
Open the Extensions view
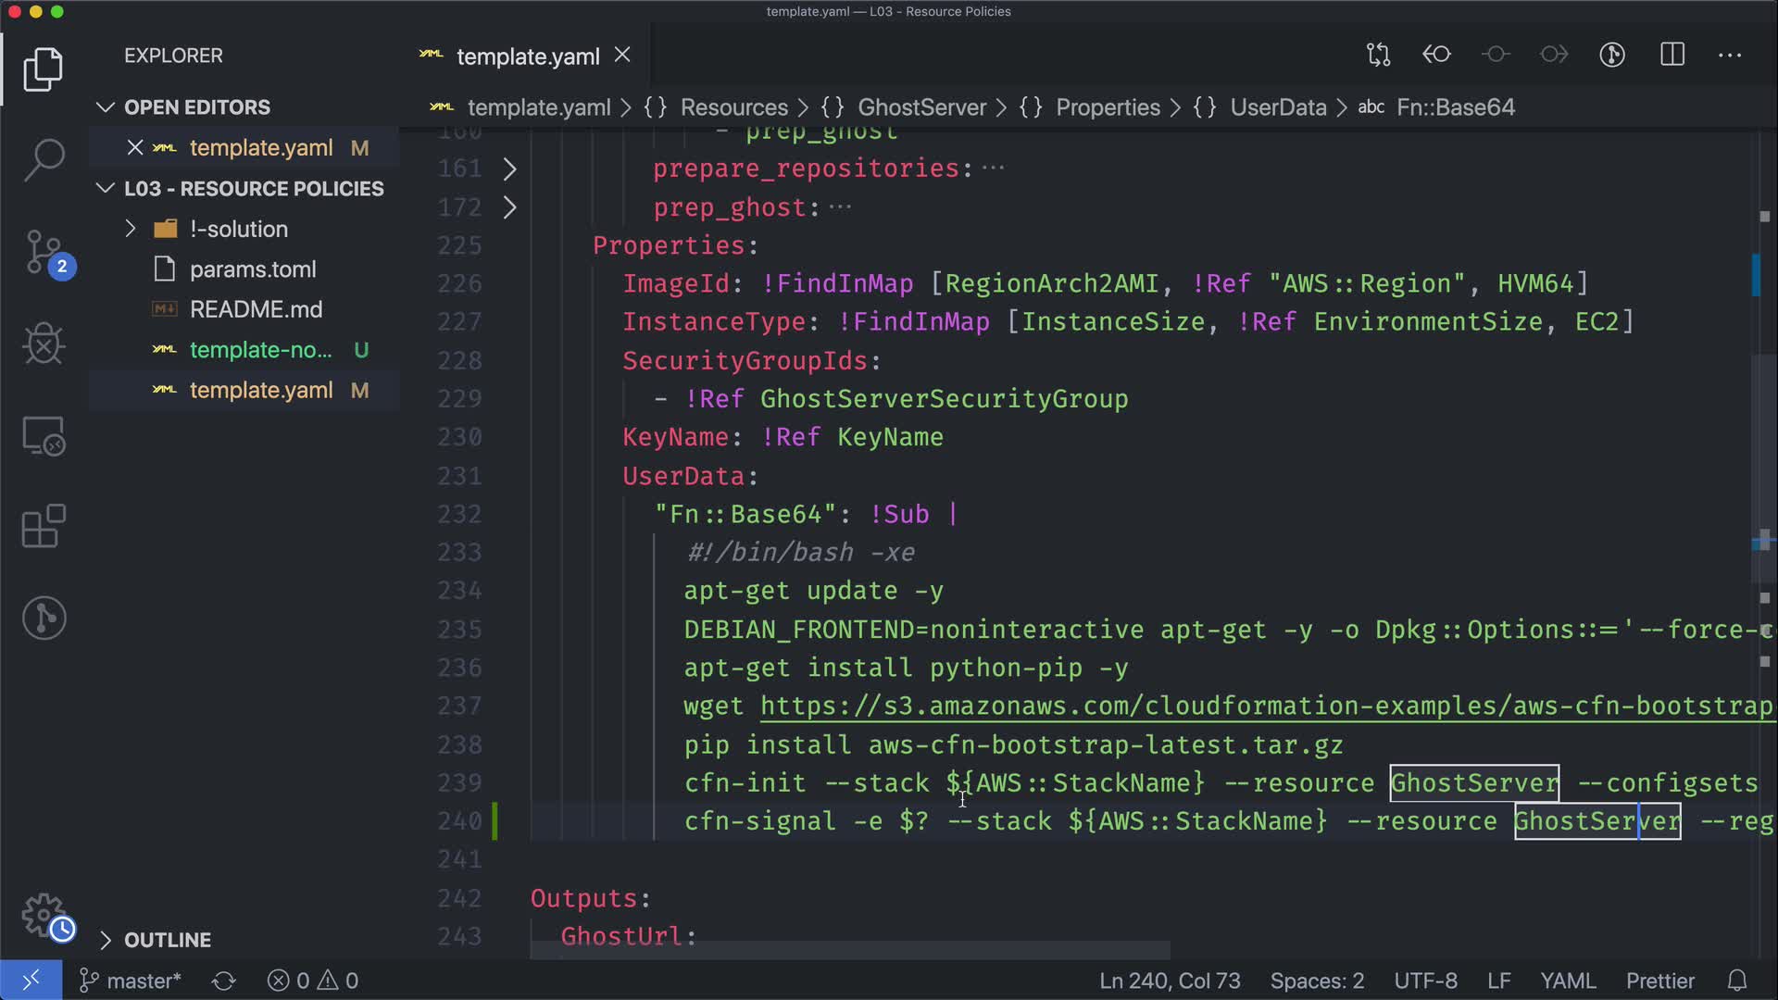tap(44, 526)
